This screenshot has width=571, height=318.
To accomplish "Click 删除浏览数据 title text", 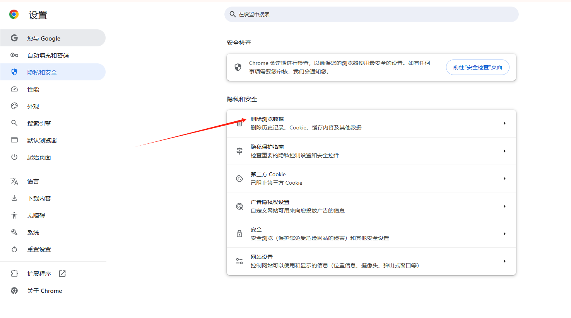I will tap(267, 119).
